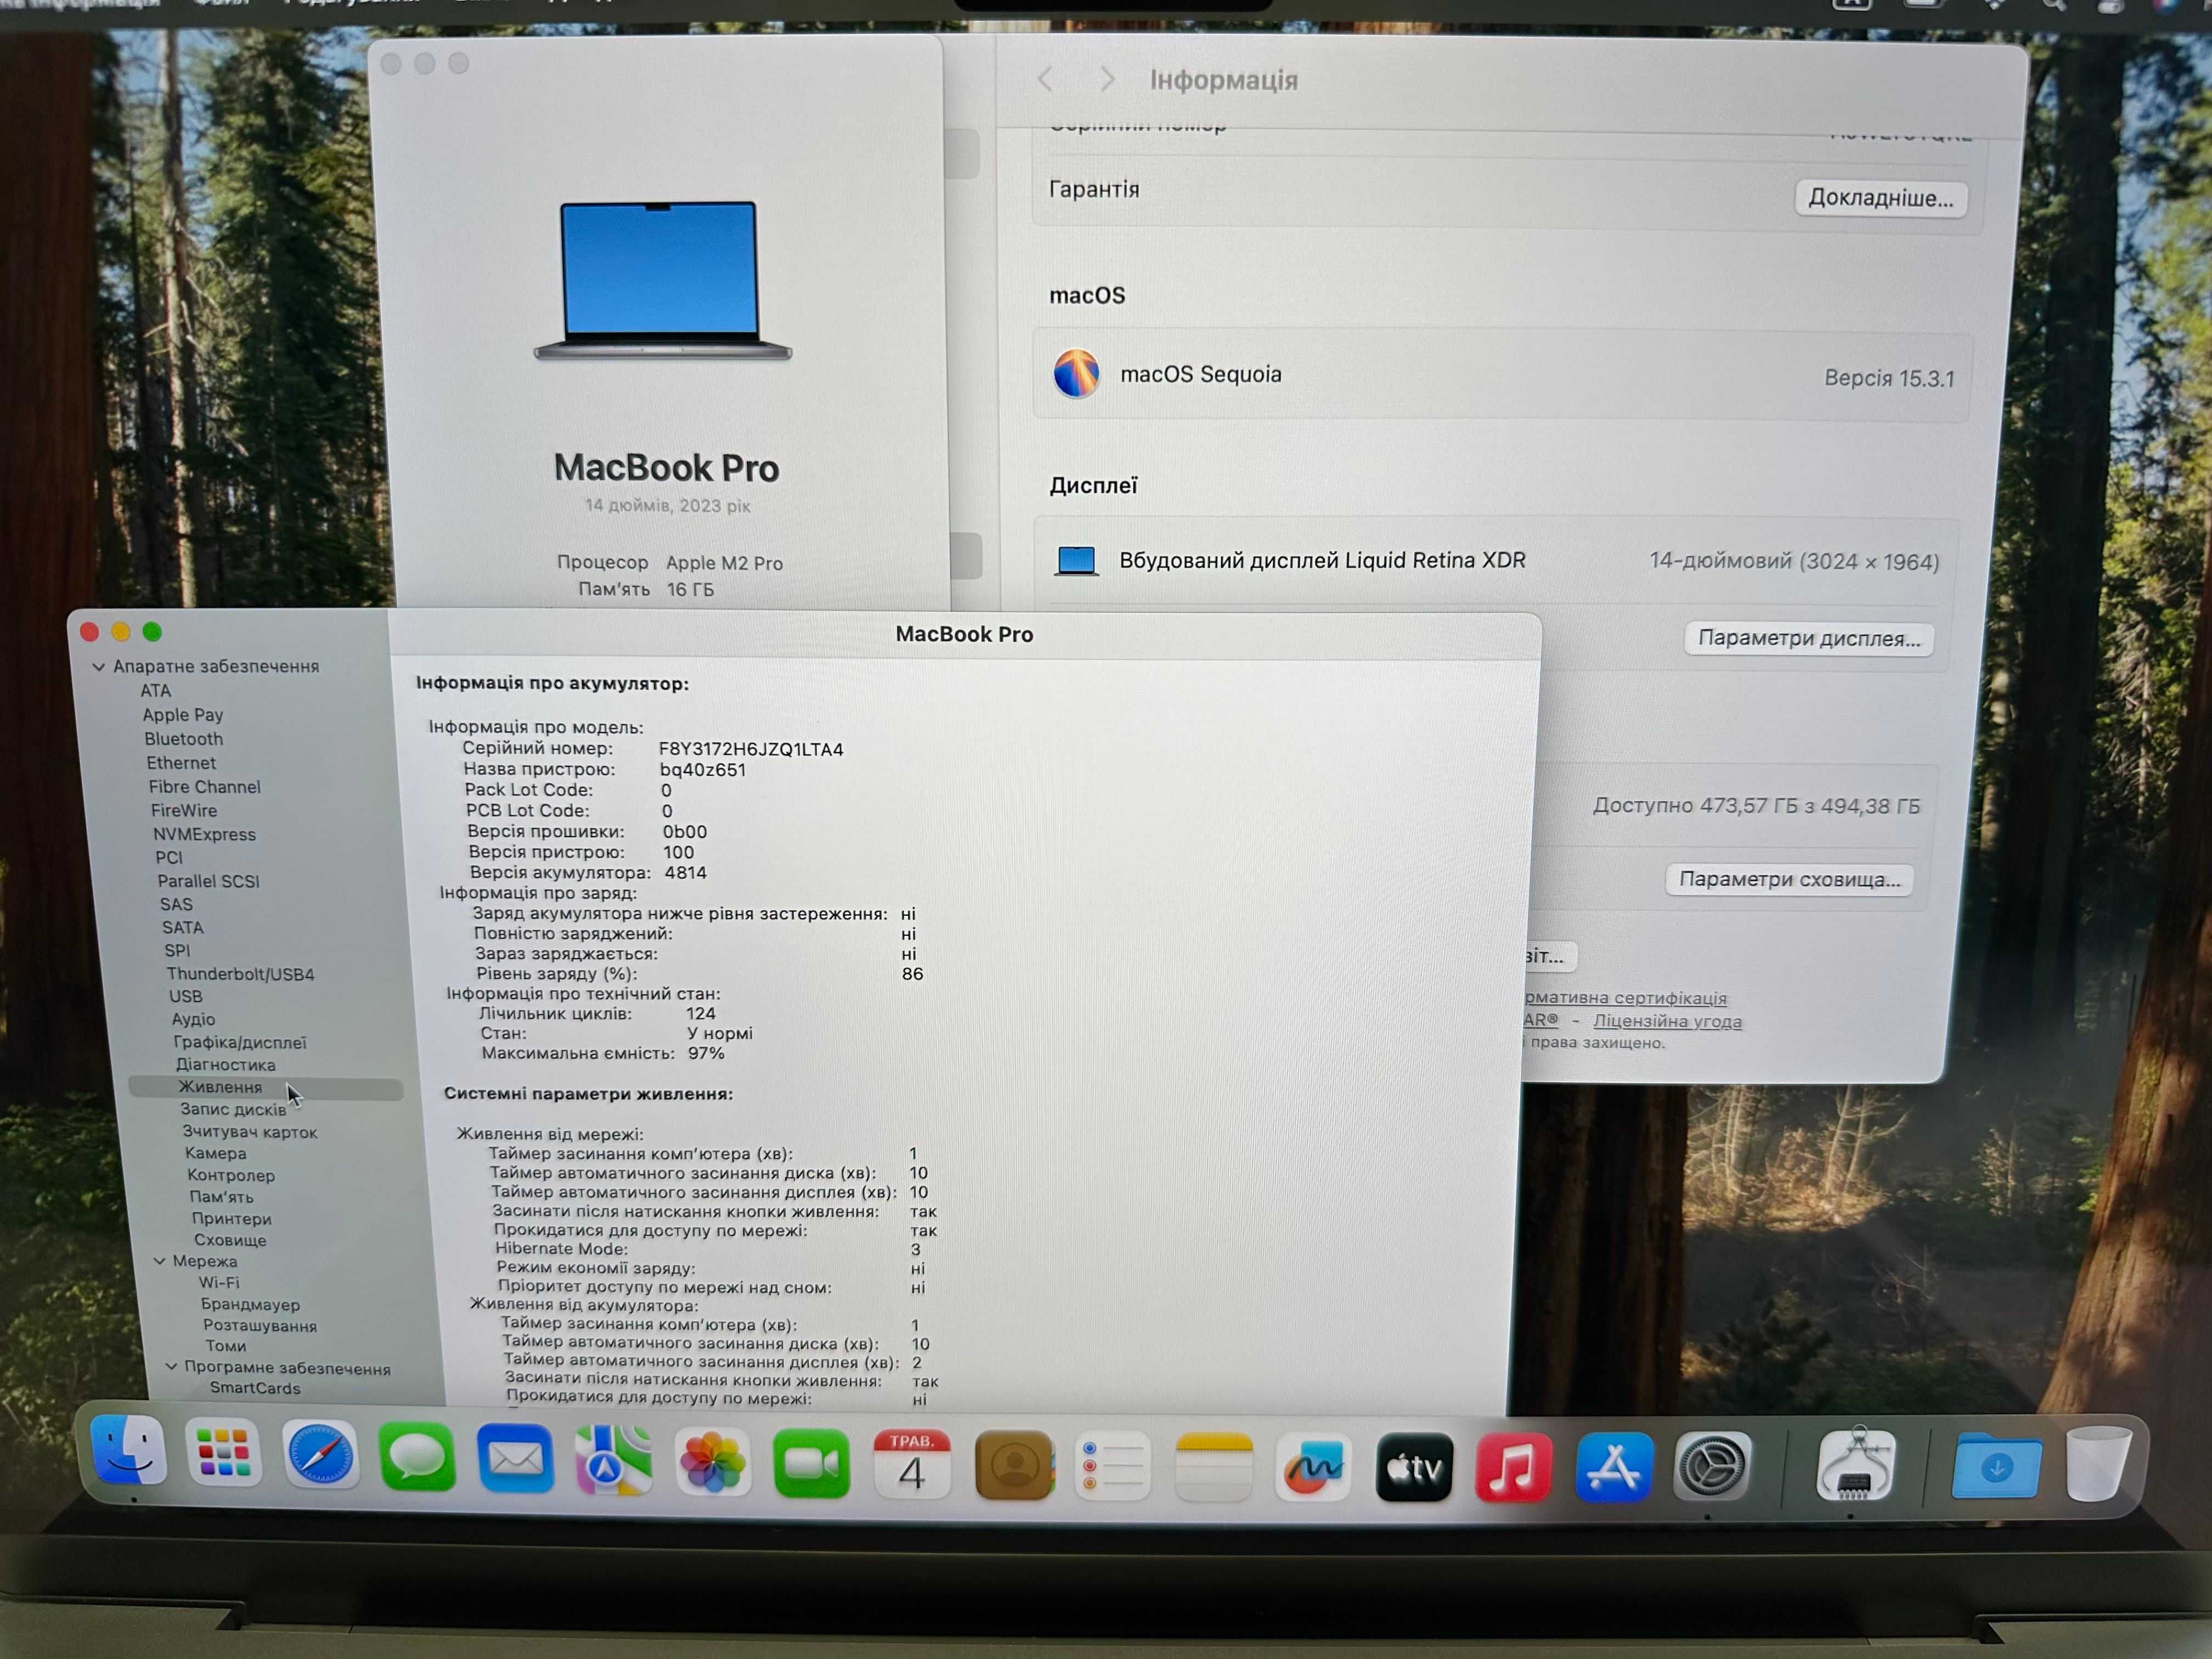
Task: Open Photos app in the Dock
Action: [x=712, y=1463]
